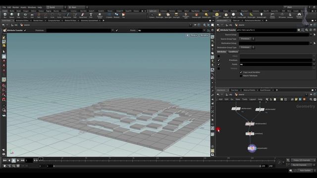Click the source node in viewport path
The height and width of the screenshot is (178, 317).
(25, 25)
